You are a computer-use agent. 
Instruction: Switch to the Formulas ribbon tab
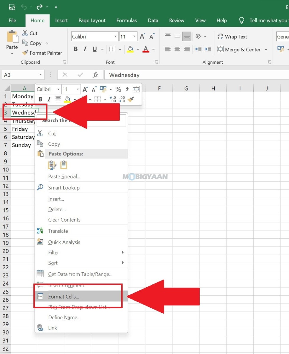pos(127,20)
